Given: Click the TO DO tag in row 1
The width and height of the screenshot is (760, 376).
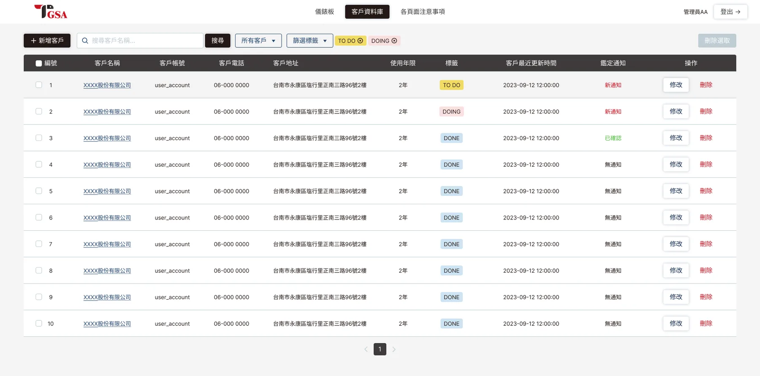Looking at the screenshot, I should pyautogui.click(x=451, y=85).
